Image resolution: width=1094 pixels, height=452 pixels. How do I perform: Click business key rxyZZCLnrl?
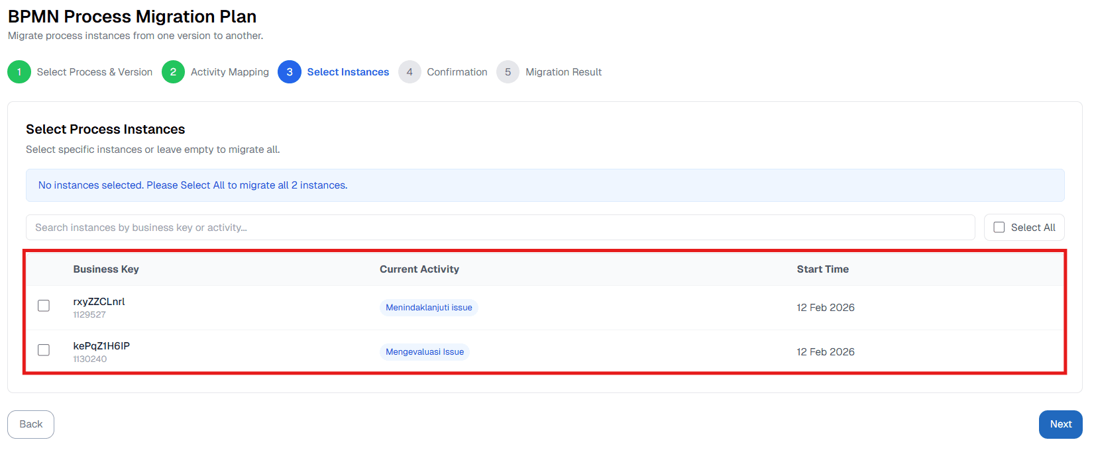click(x=99, y=302)
